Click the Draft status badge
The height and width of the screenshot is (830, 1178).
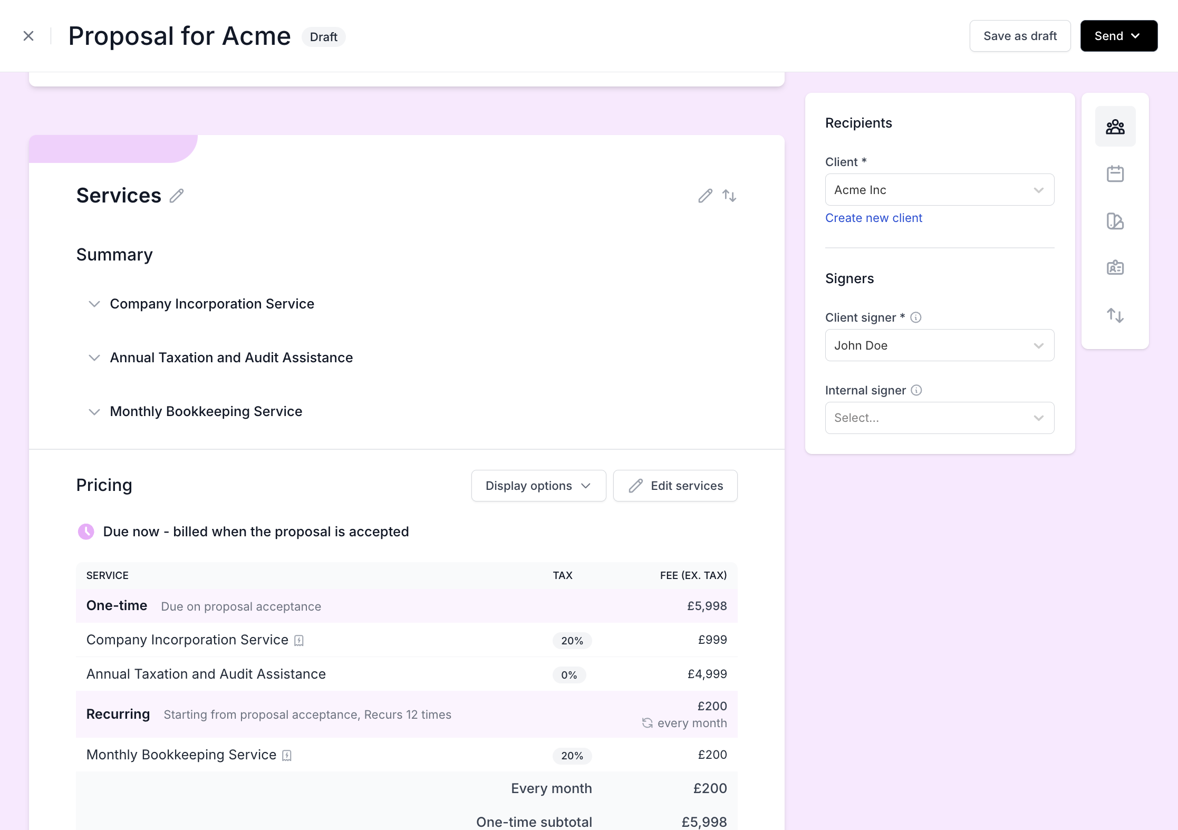(323, 37)
